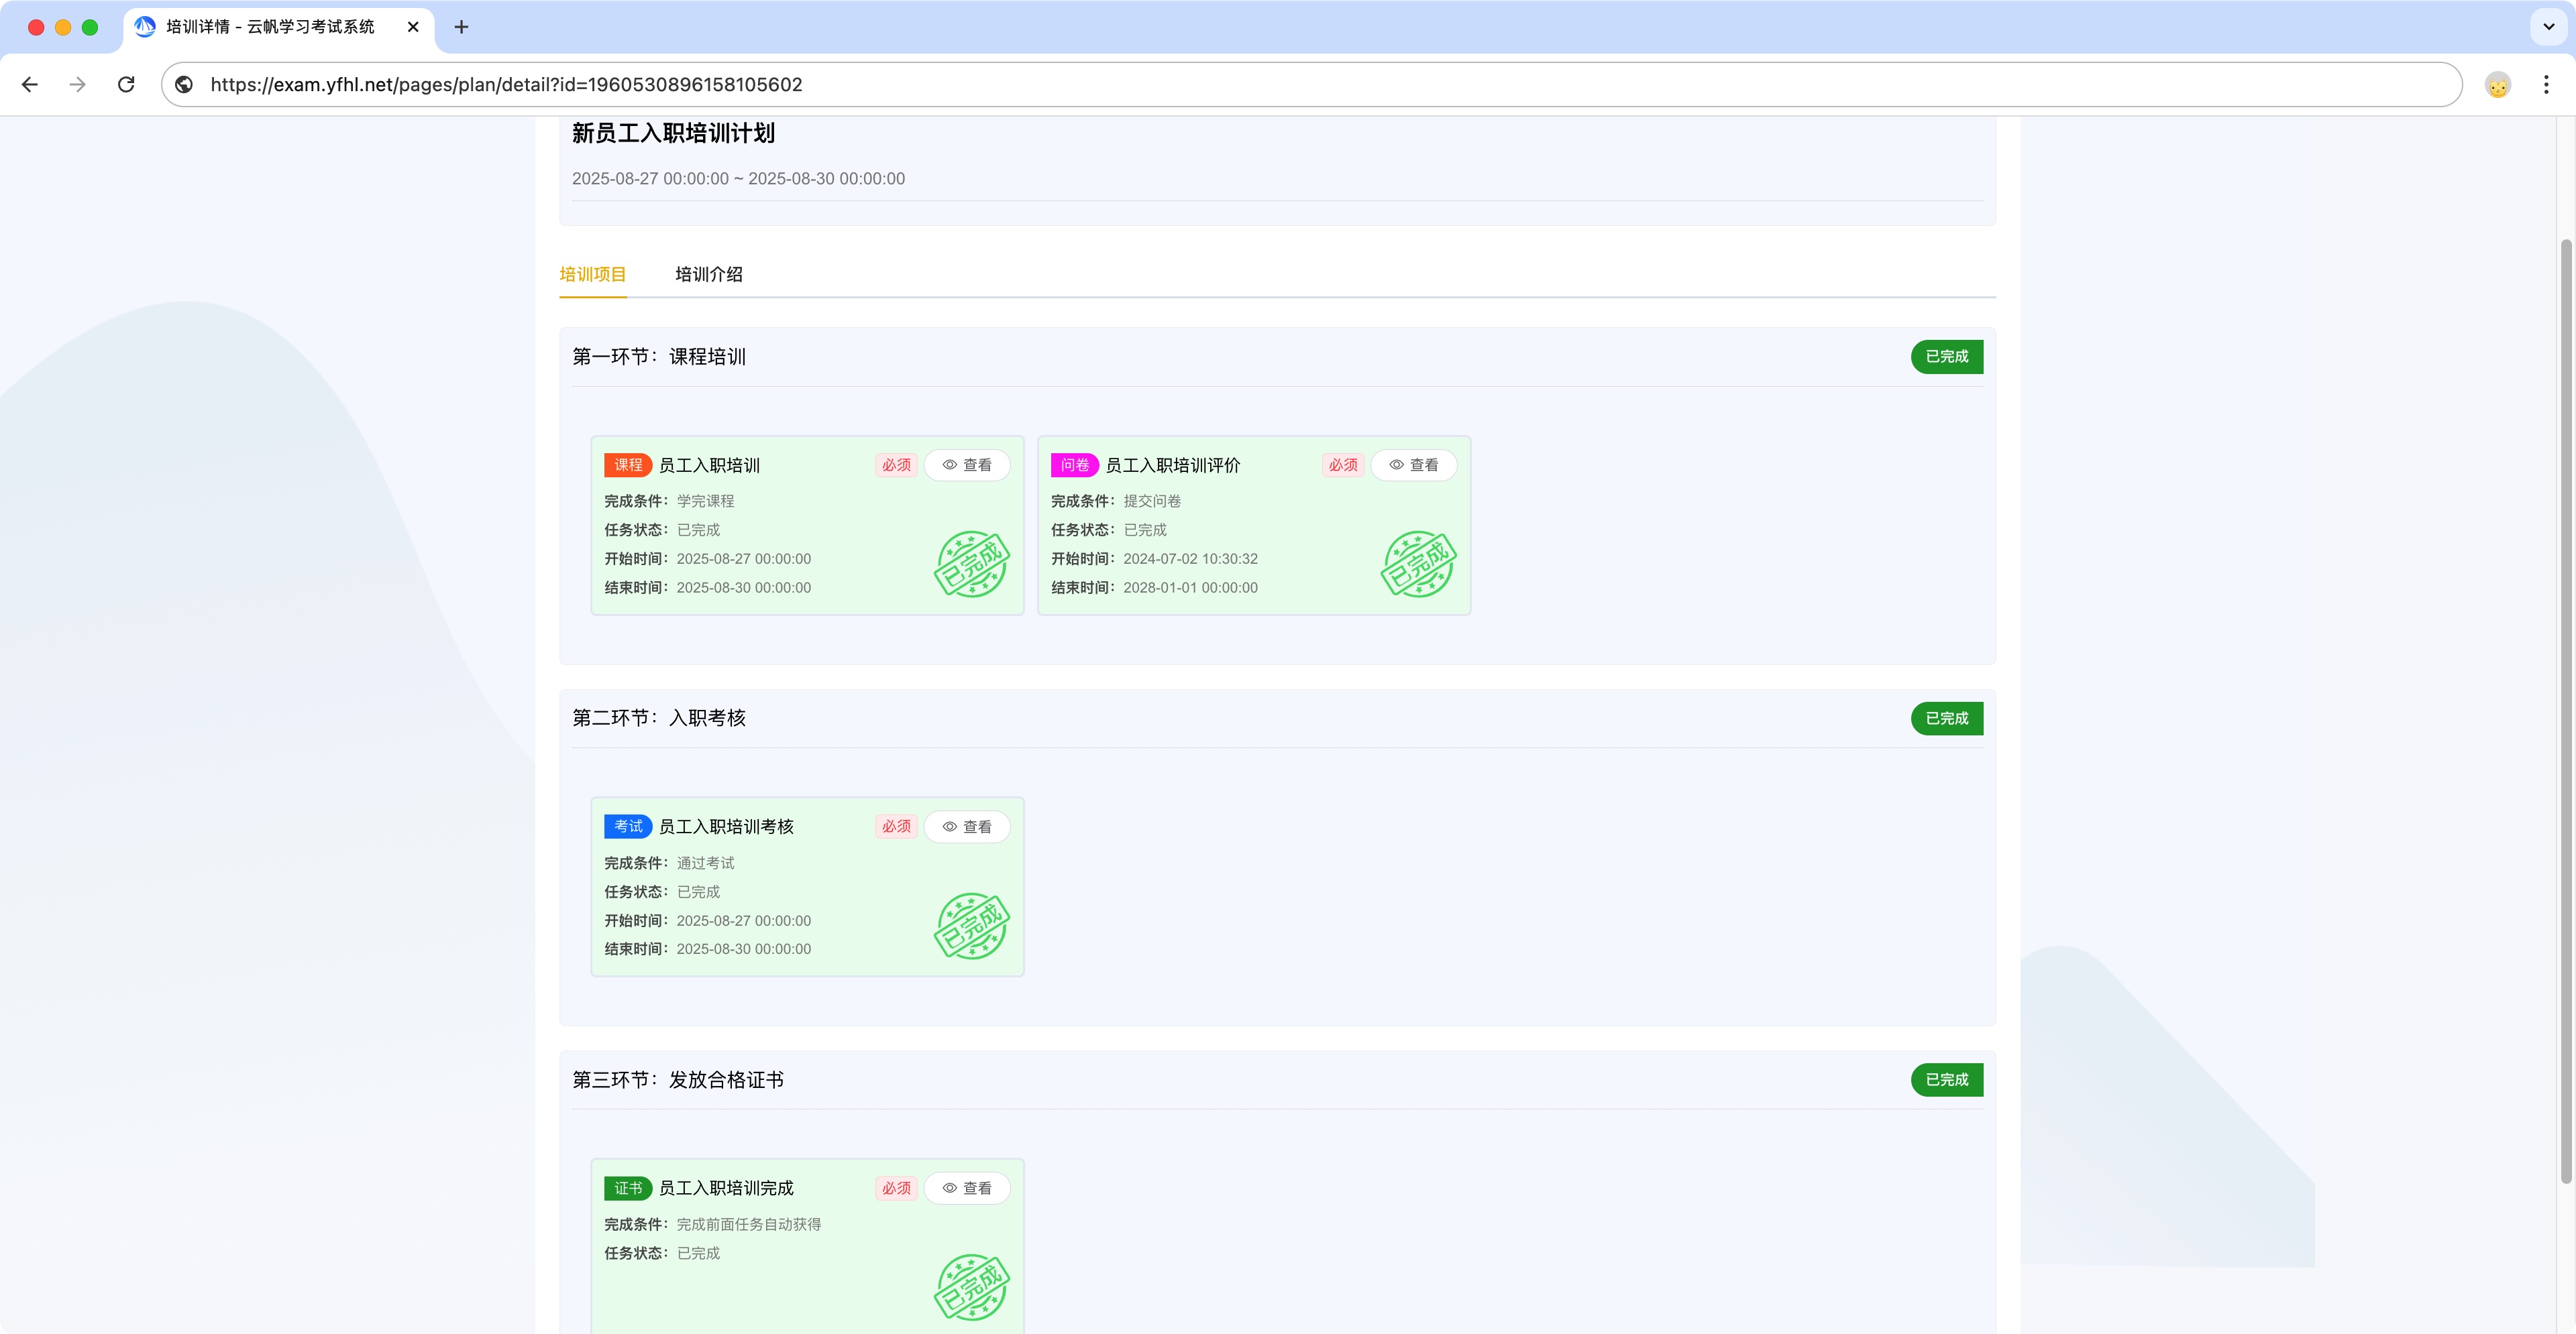Click the 证书 tag on 员工入职培训完成

[628, 1189]
